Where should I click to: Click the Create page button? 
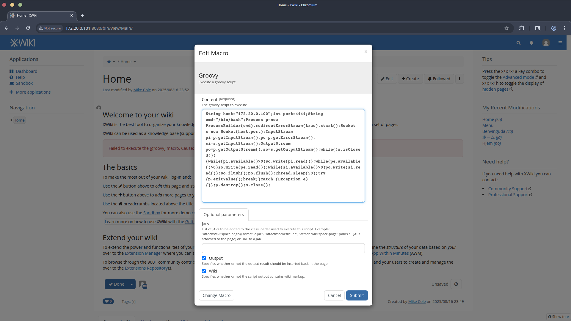click(x=410, y=79)
